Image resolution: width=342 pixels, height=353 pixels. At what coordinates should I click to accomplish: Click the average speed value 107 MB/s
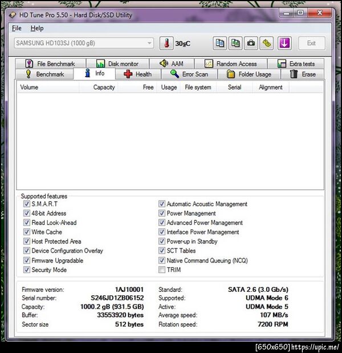tap(274, 315)
